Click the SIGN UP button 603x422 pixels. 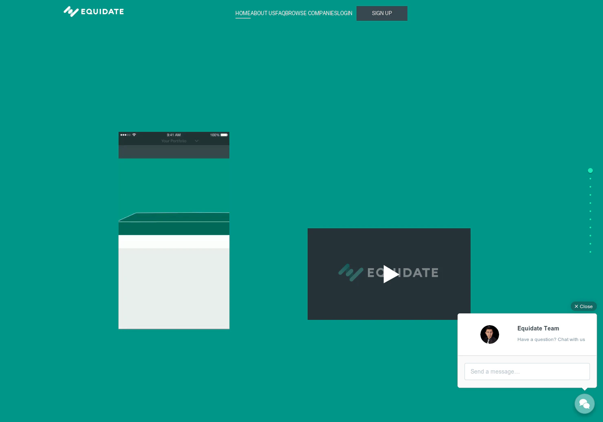pos(382,13)
